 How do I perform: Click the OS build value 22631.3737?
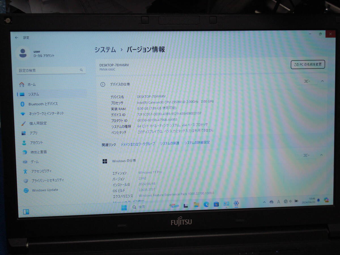pos(147,190)
